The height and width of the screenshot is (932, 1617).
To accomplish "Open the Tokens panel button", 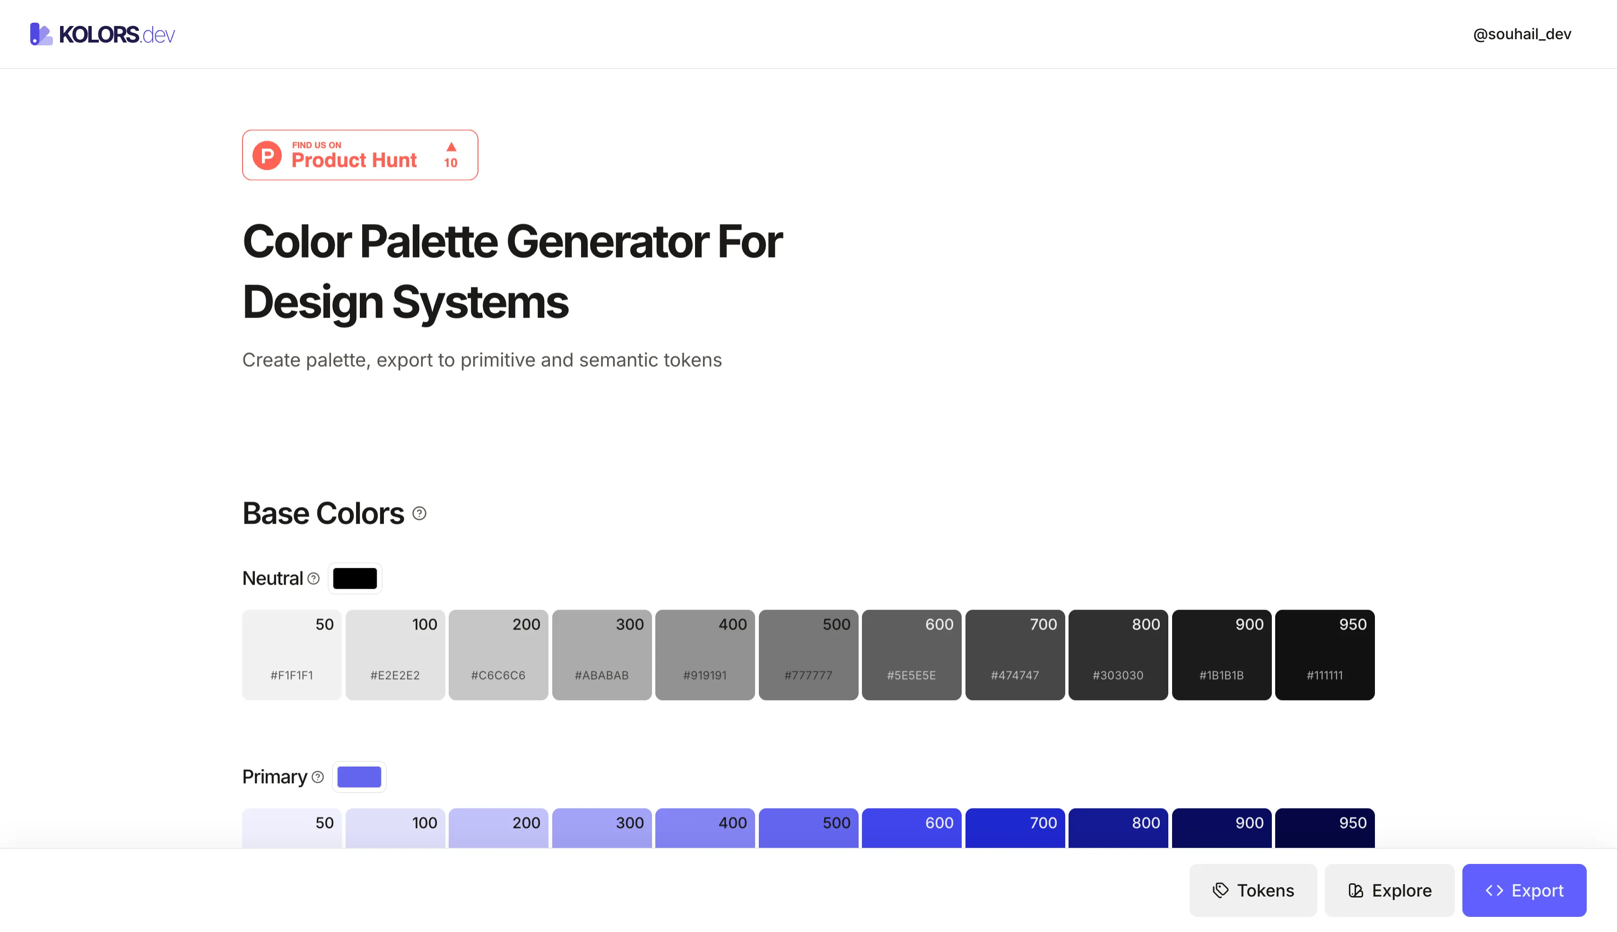I will [x=1252, y=890].
